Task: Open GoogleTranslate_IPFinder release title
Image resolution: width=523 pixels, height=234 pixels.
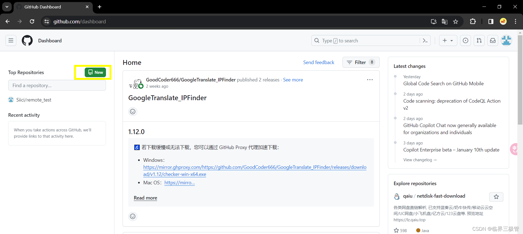Action: [167, 98]
